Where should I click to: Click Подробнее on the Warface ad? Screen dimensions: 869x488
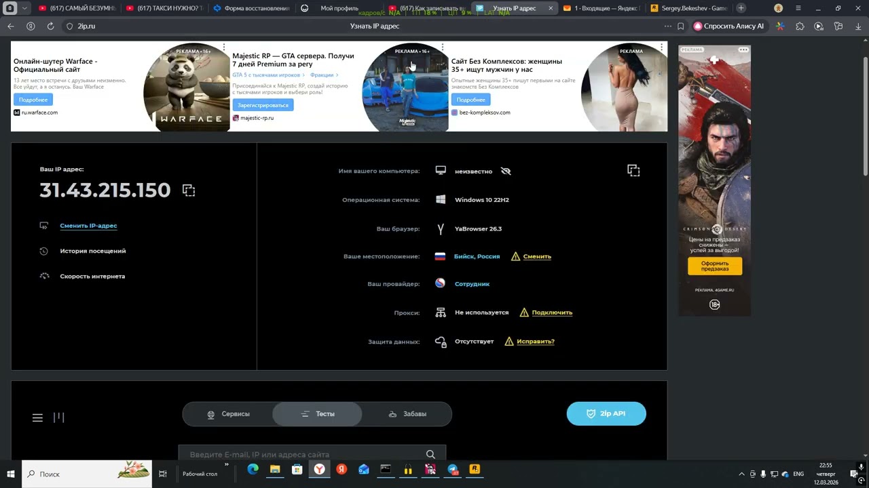pos(33,100)
